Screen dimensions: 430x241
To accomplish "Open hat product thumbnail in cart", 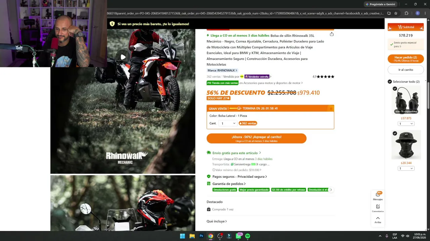I will pyautogui.click(x=406, y=145).
